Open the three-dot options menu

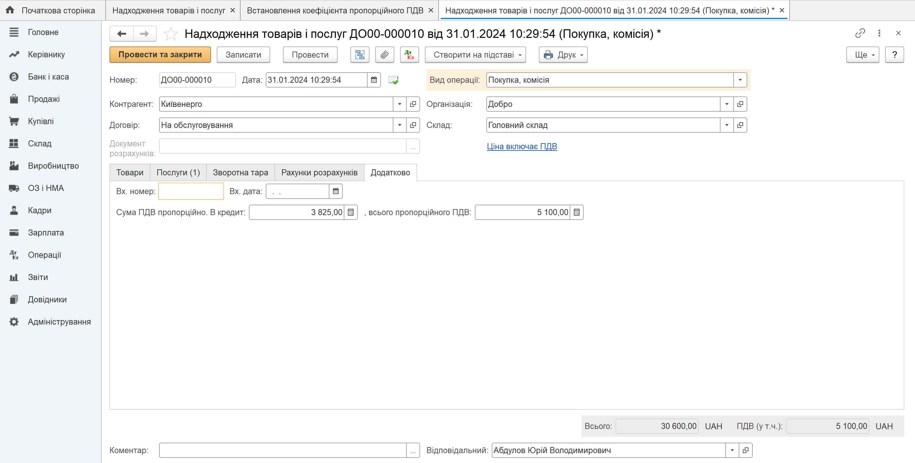(879, 33)
